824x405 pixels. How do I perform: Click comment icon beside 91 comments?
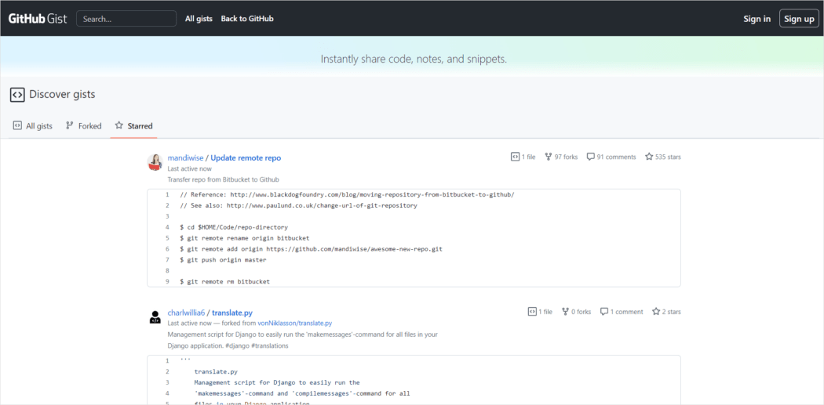pos(591,157)
